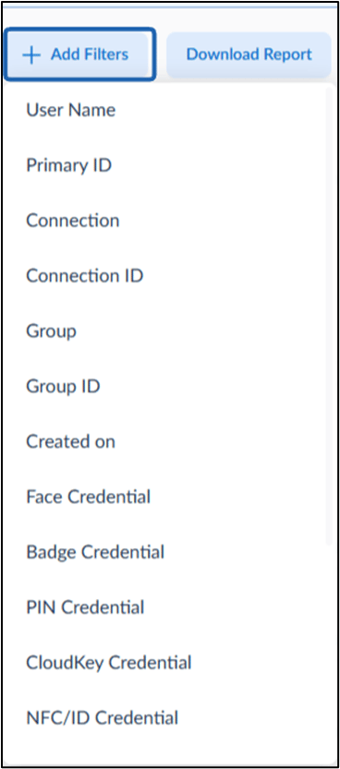Click the word 'ID' in Group ID row
Viewport: 340px width, 769px height.
coord(91,387)
